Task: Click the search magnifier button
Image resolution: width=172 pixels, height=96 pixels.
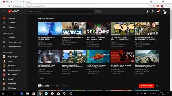Action: point(98,11)
